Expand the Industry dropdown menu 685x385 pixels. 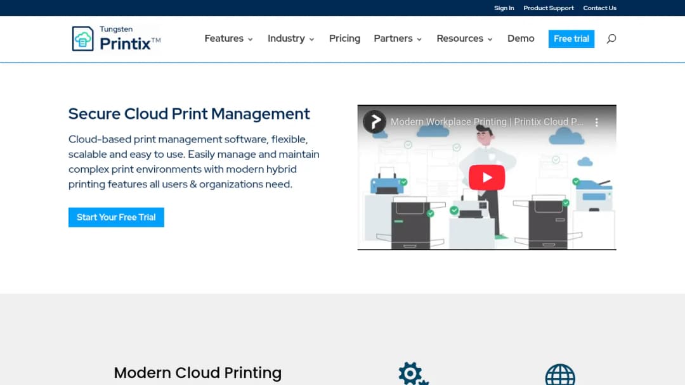[291, 39]
